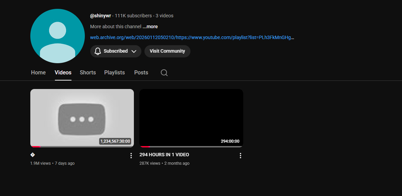The image size is (402, 196).
Task: Open the web.archive.org playlist link
Action: click(192, 38)
